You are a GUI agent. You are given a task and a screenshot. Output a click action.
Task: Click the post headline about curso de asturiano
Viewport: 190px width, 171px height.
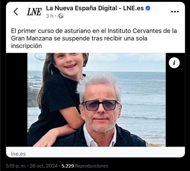[94, 38]
